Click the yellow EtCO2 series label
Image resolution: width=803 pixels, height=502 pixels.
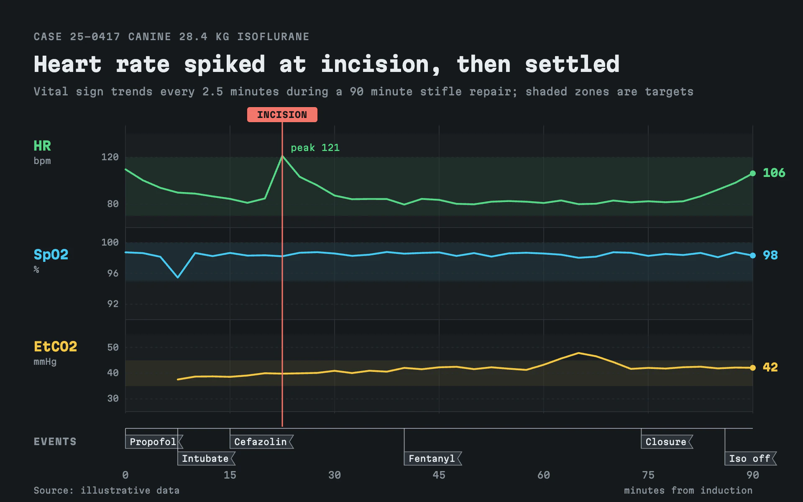tap(56, 347)
